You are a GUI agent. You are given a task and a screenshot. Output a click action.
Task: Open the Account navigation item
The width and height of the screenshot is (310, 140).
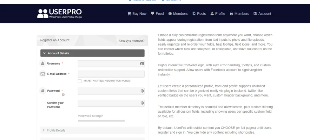(x=262, y=14)
